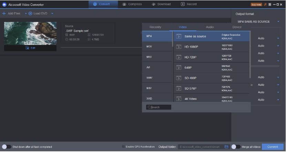Click the key register icon in title bar
This screenshot has height=152, width=286.
pyautogui.click(x=265, y=4)
